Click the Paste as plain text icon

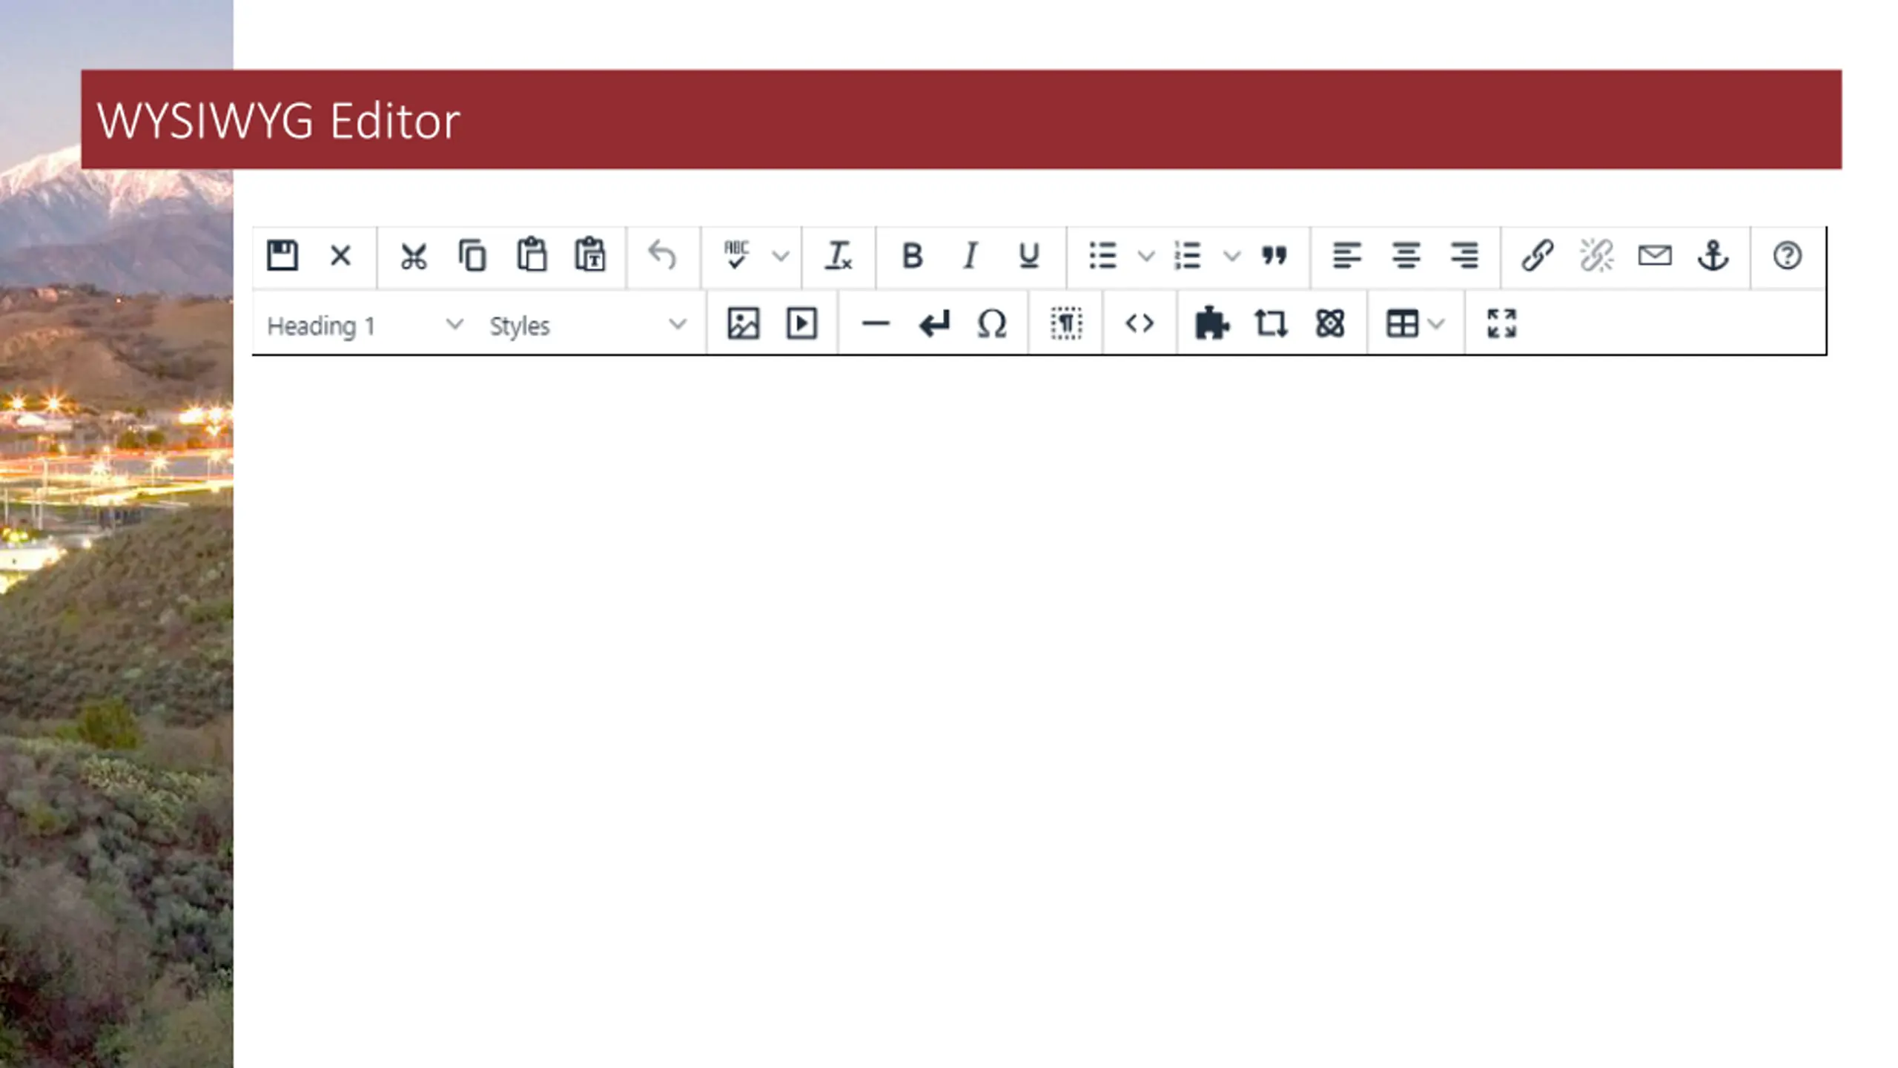click(x=590, y=256)
